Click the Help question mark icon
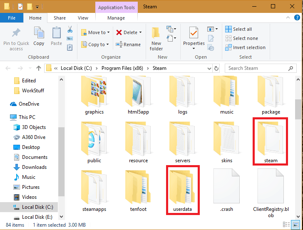 click(x=297, y=17)
